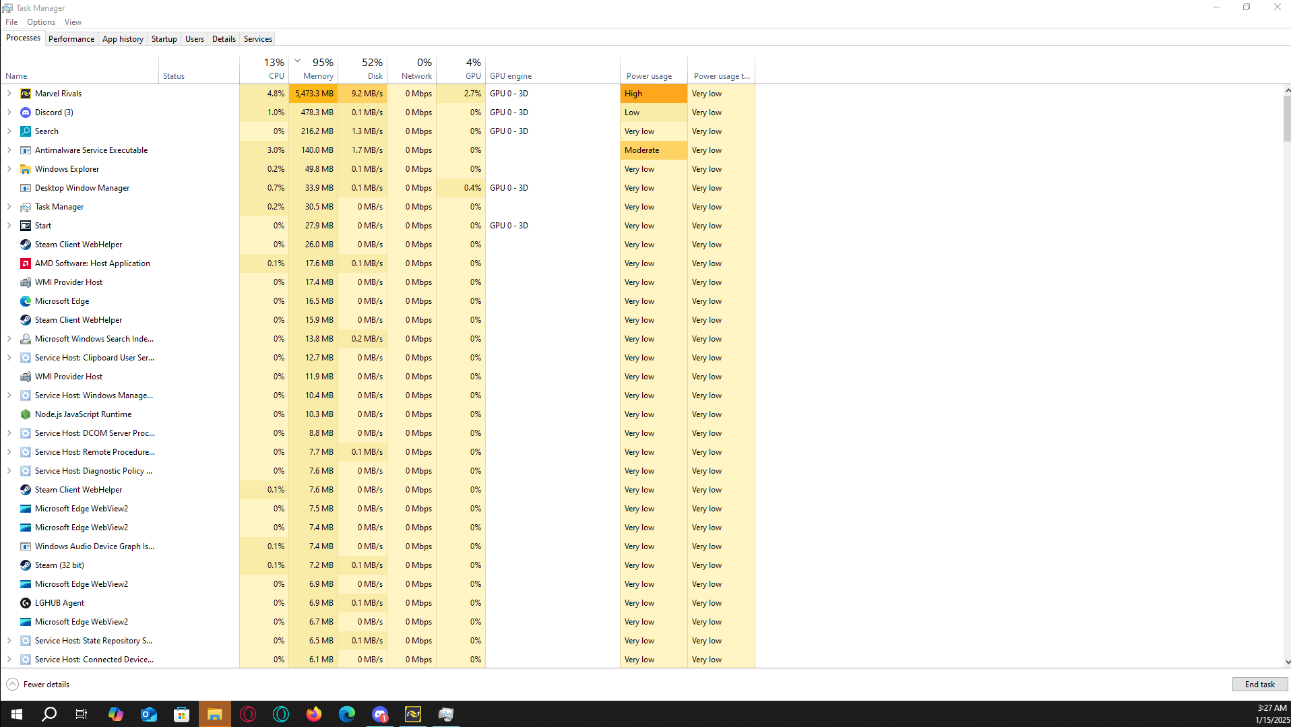Viewport: 1291px width, 727px height.
Task: Sort processes by Memory column
Action: pyautogui.click(x=313, y=69)
